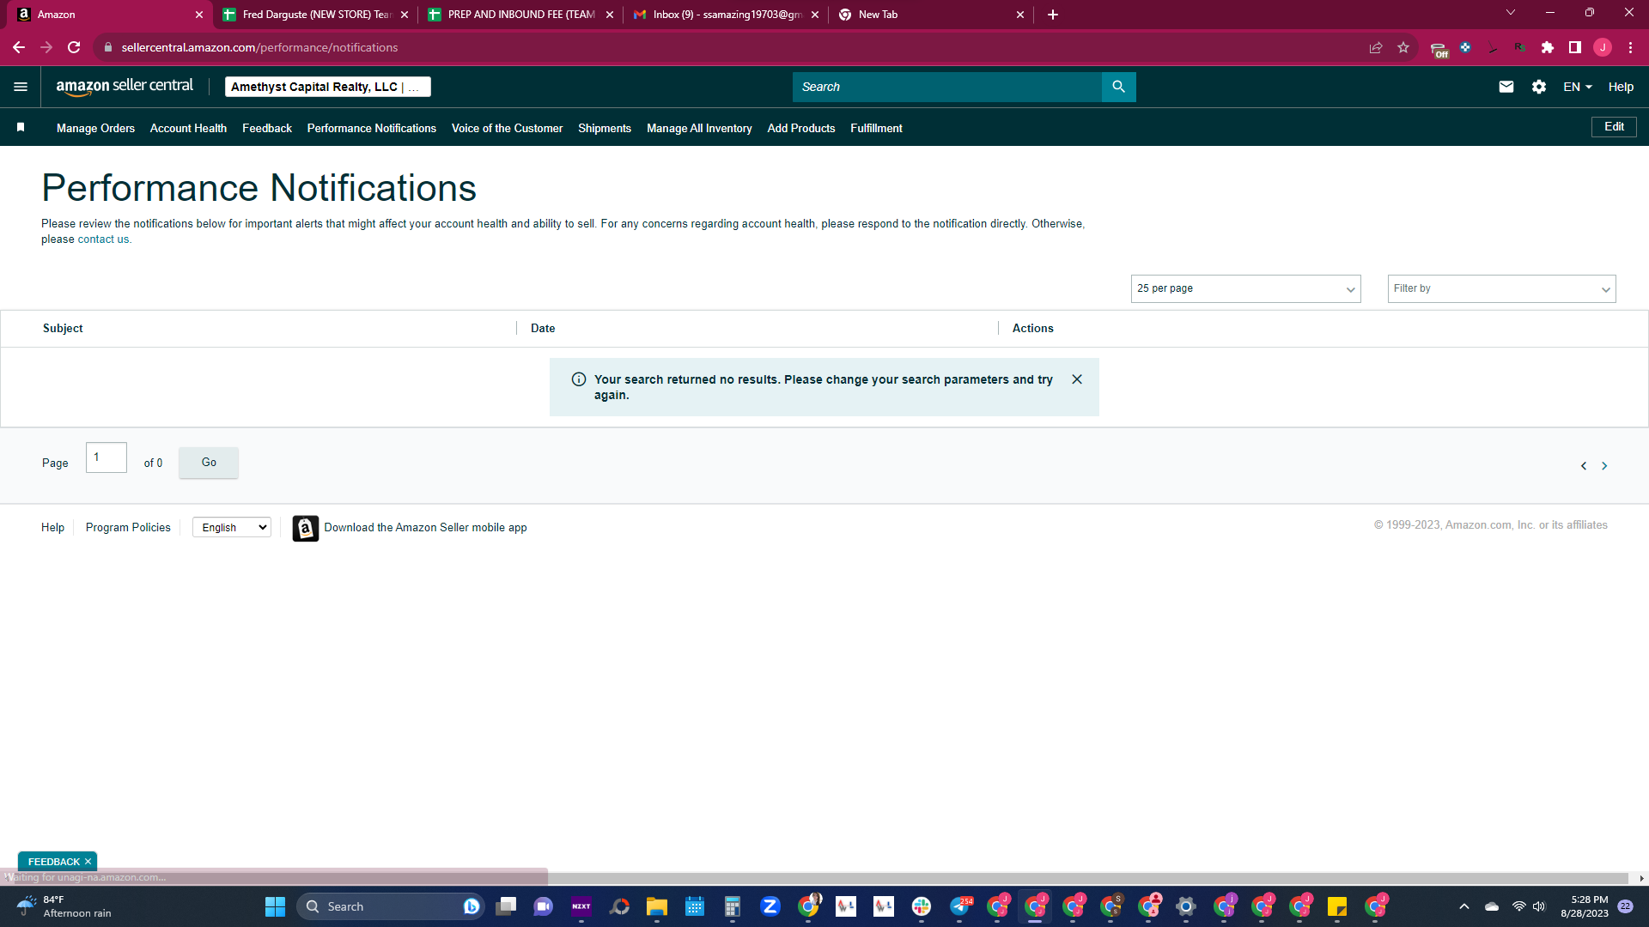
Task: Bookmark this page with the star icon
Action: 1403,47
